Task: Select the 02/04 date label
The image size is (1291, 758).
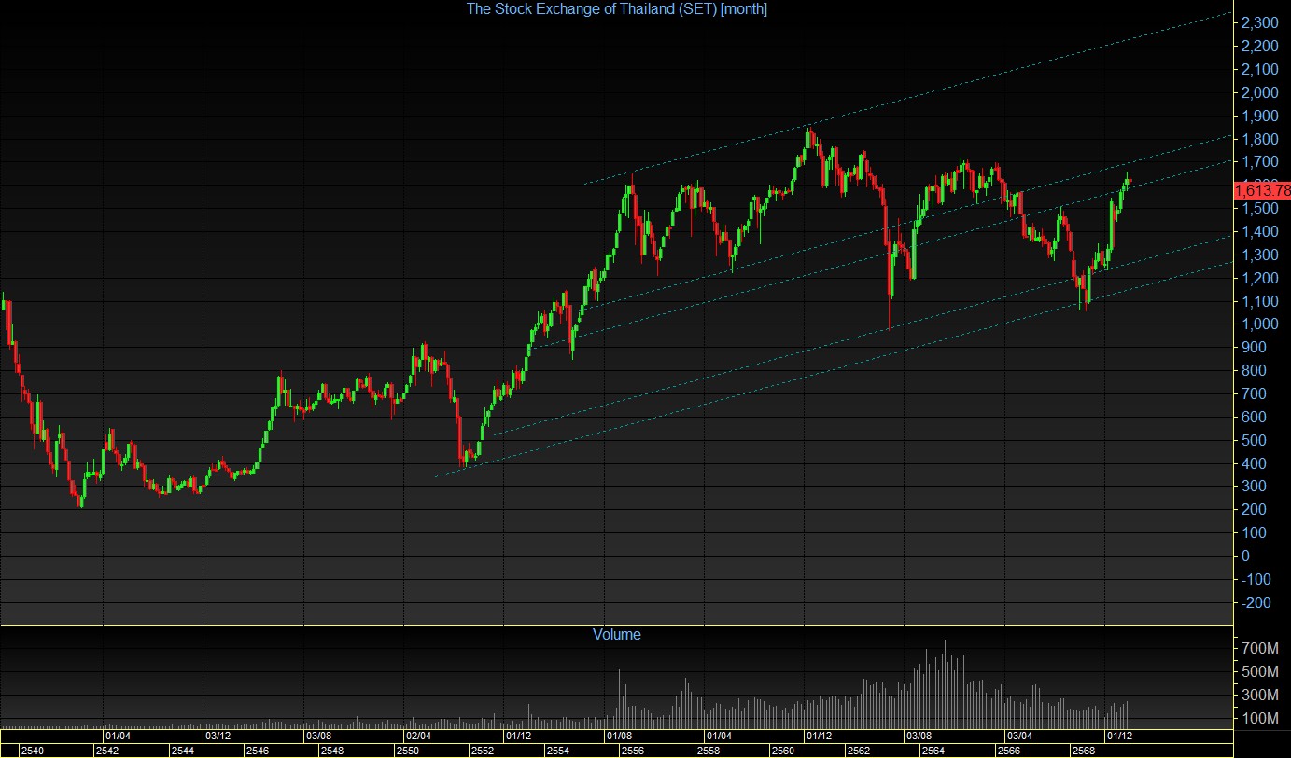Action: 418,736
